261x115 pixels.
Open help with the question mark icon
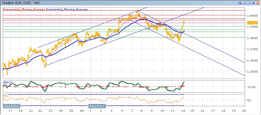[240, 2]
